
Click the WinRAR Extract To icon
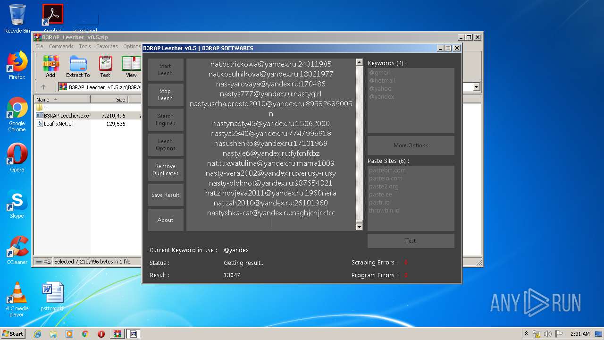coord(78,67)
